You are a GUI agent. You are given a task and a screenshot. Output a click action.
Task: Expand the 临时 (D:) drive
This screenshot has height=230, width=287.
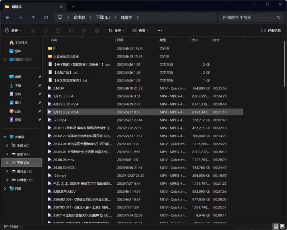7,154
